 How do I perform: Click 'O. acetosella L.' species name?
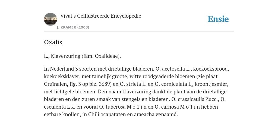[x=173, y=69]
